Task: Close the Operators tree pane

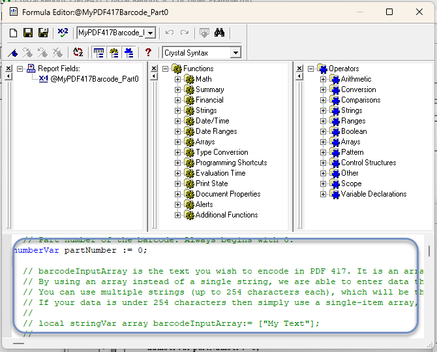Action: pos(299,68)
